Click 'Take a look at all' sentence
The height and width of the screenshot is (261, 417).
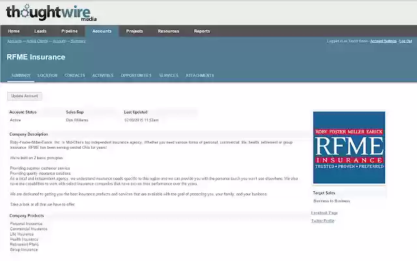point(42,204)
